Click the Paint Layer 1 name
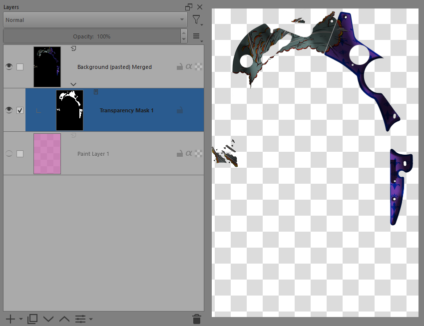The image size is (424, 326). (93, 154)
